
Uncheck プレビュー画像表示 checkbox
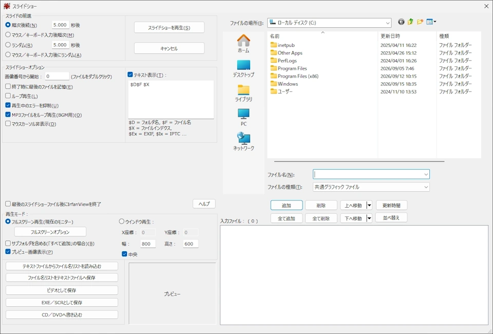coord(8,252)
